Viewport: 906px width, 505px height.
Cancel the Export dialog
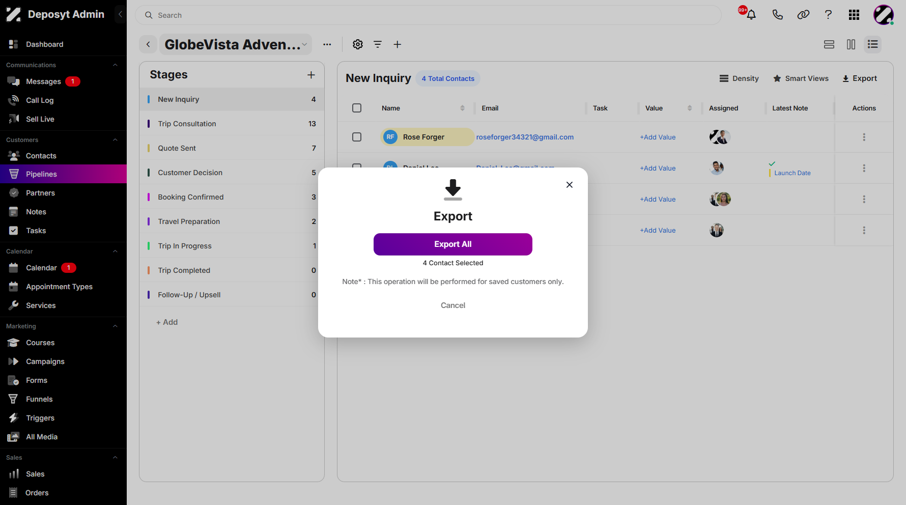tap(453, 305)
